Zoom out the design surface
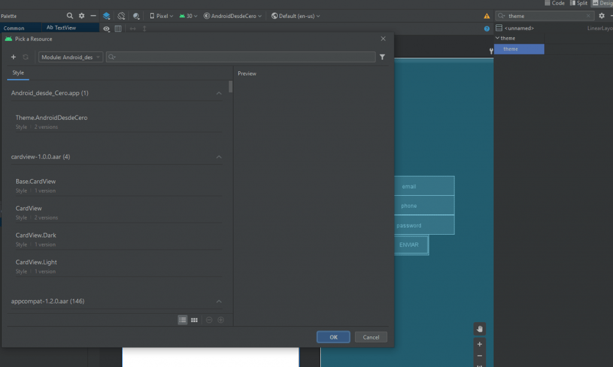The image size is (613, 367). (480, 356)
